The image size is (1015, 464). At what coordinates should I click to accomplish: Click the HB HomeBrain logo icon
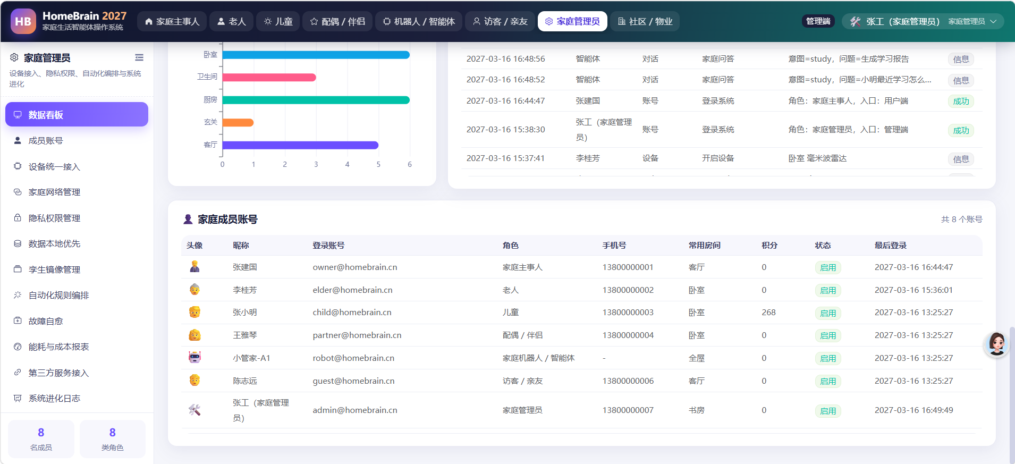click(23, 21)
